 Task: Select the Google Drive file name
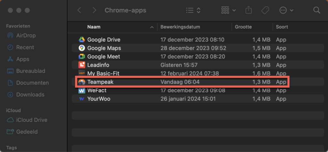[104, 40]
